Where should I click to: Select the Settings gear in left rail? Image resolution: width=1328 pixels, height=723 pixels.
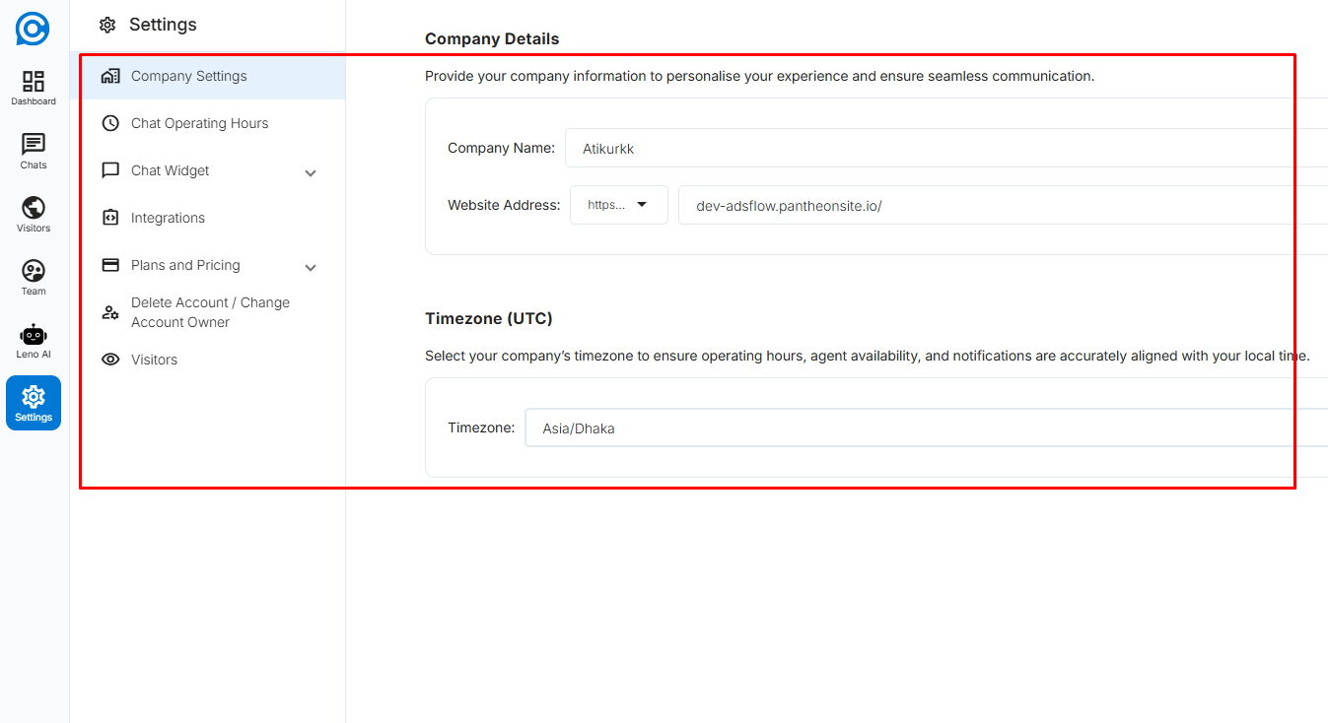34,403
